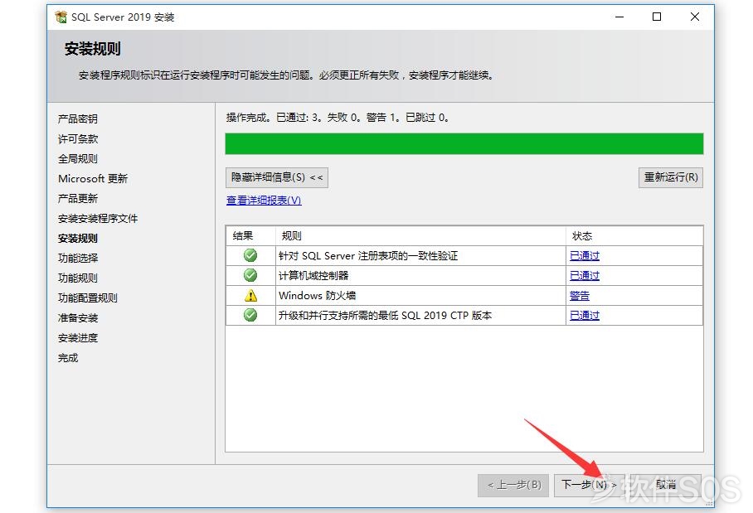
Task: Maximize the SQL Server 2019 安装 window
Action: pyautogui.click(x=657, y=17)
